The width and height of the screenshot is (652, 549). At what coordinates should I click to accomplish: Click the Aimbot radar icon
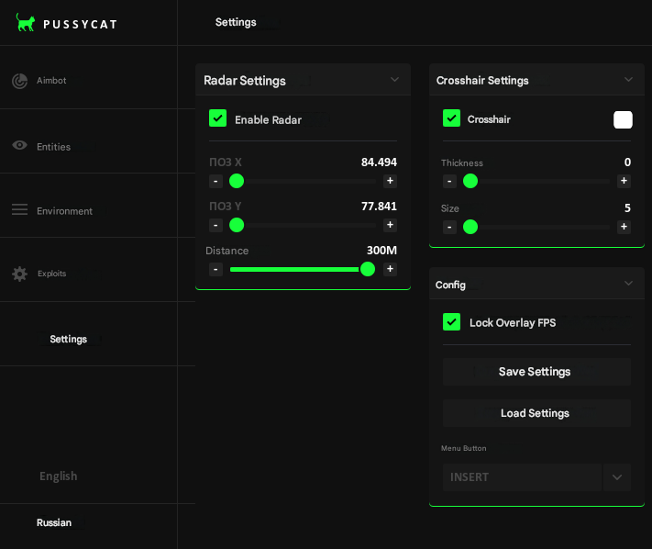[x=19, y=81]
